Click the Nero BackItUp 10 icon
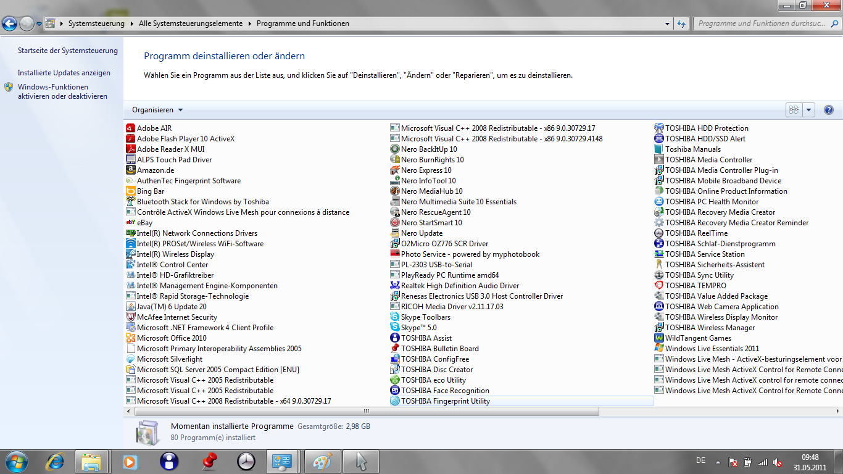 (395, 149)
